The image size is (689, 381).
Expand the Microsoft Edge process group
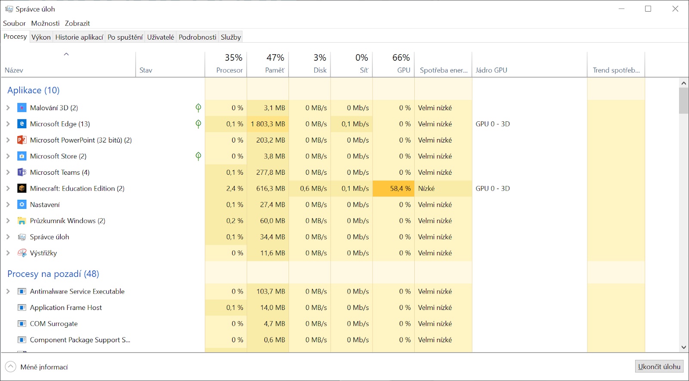(8, 124)
